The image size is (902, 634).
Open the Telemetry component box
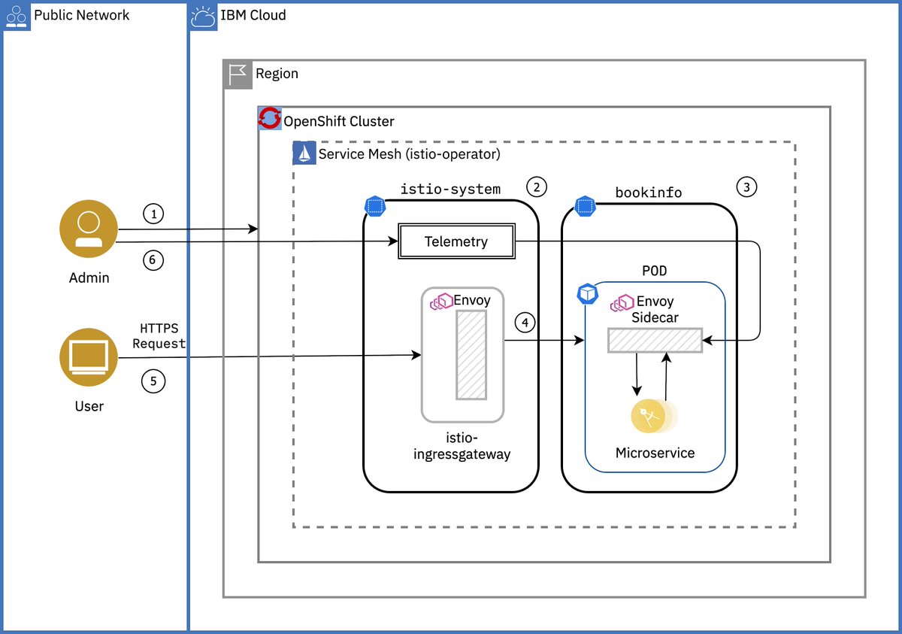(456, 241)
